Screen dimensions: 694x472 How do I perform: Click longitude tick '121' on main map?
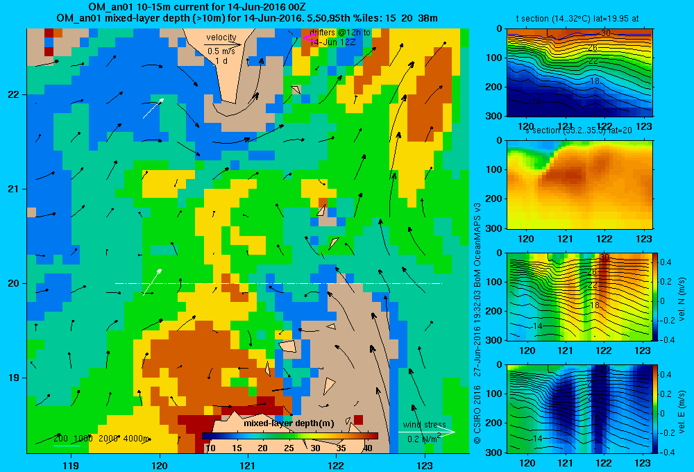(x=248, y=465)
